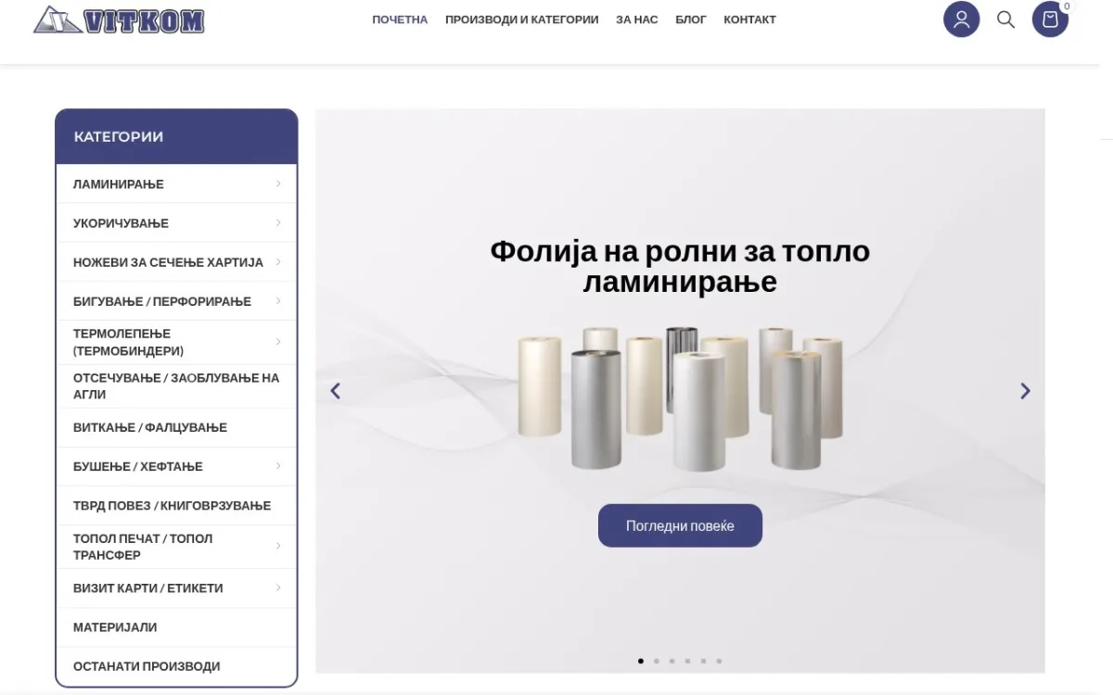The image size is (1113, 695).
Task: Click the search magnifier icon
Action: pos(1005,19)
